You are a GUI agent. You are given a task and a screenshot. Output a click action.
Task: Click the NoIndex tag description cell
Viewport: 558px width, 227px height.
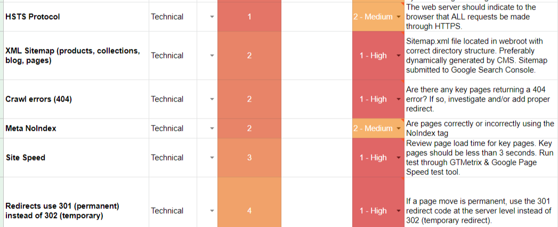(x=480, y=128)
